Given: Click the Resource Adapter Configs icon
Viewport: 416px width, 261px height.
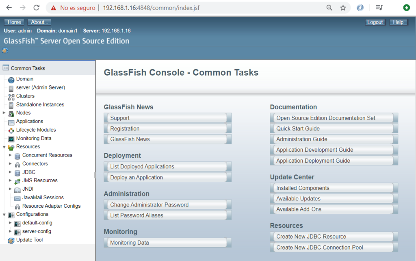Looking at the screenshot, I should 17,207.
